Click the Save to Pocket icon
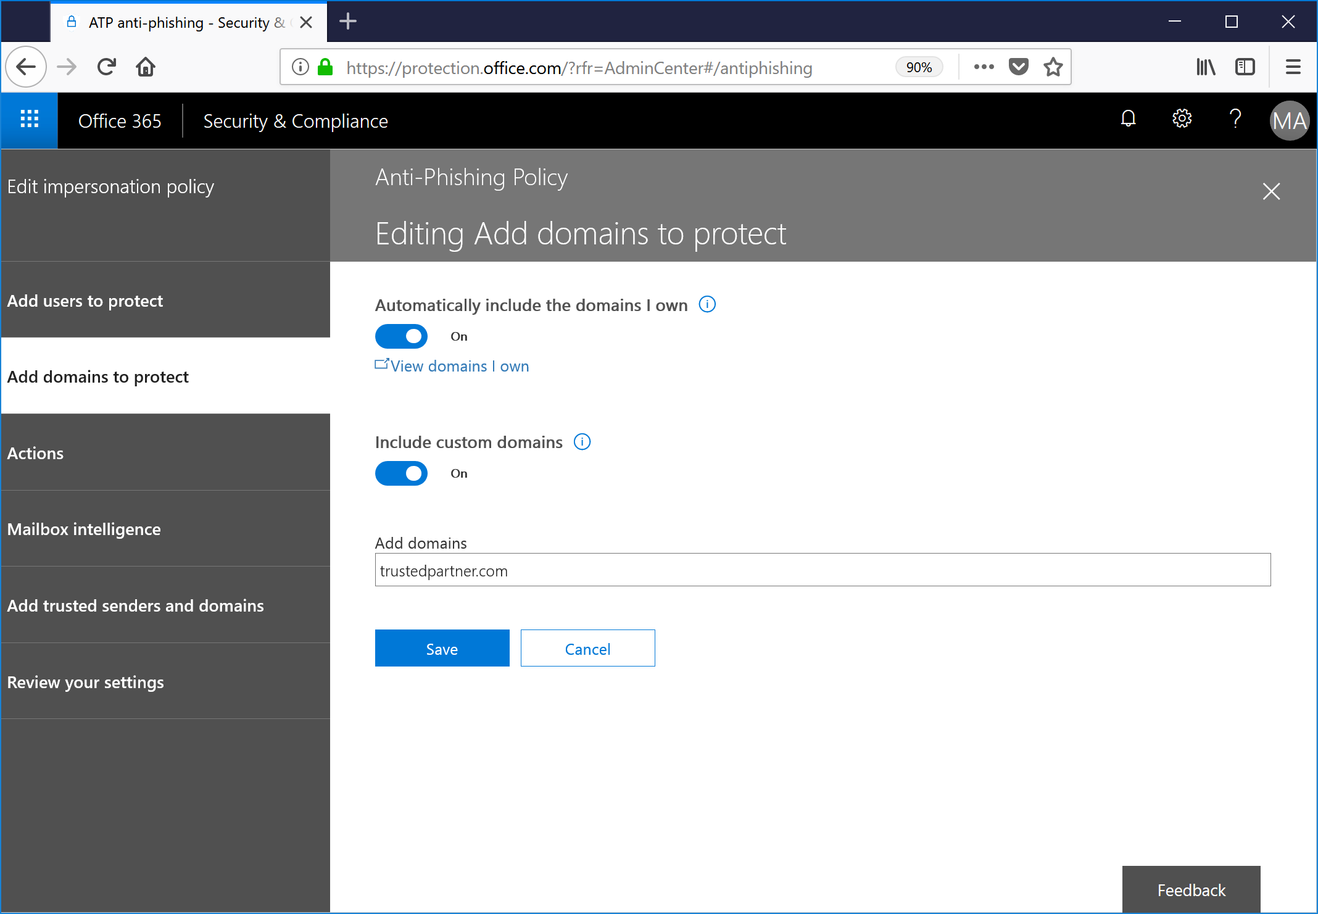 tap(1018, 67)
